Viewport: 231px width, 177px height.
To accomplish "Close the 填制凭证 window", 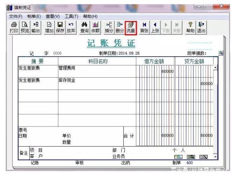I will [221, 7].
